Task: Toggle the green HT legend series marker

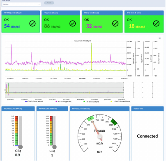Action: (84, 101)
